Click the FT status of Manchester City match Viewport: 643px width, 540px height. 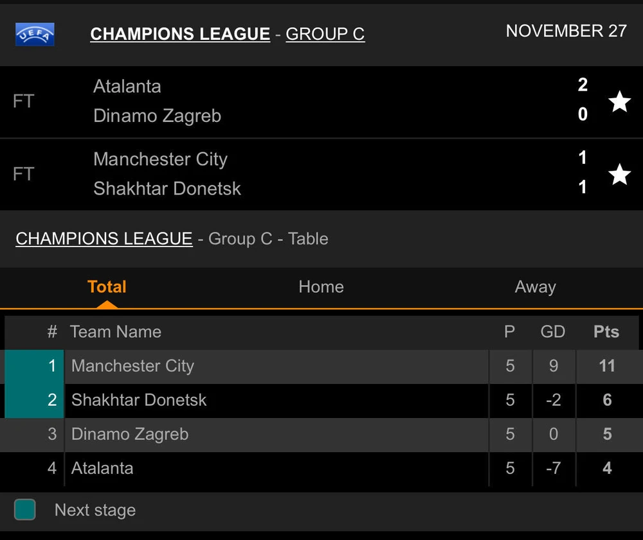[23, 174]
